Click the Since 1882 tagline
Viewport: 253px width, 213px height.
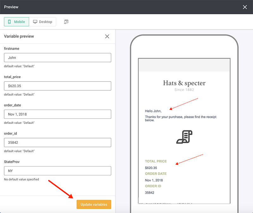tap(184, 90)
